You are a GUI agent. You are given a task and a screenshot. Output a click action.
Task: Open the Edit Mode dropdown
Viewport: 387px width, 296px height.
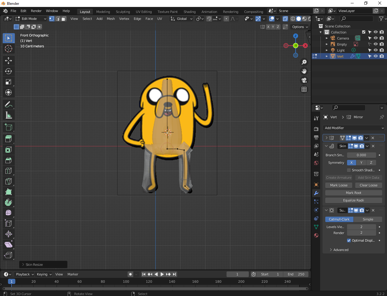tap(31, 19)
